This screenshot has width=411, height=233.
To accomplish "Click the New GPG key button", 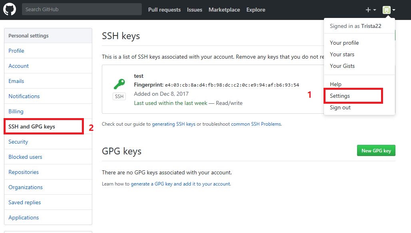I will point(376,150).
